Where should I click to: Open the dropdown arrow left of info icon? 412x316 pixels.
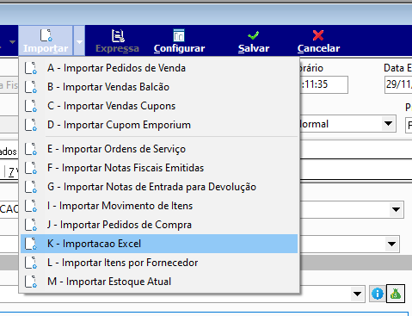[357, 294]
